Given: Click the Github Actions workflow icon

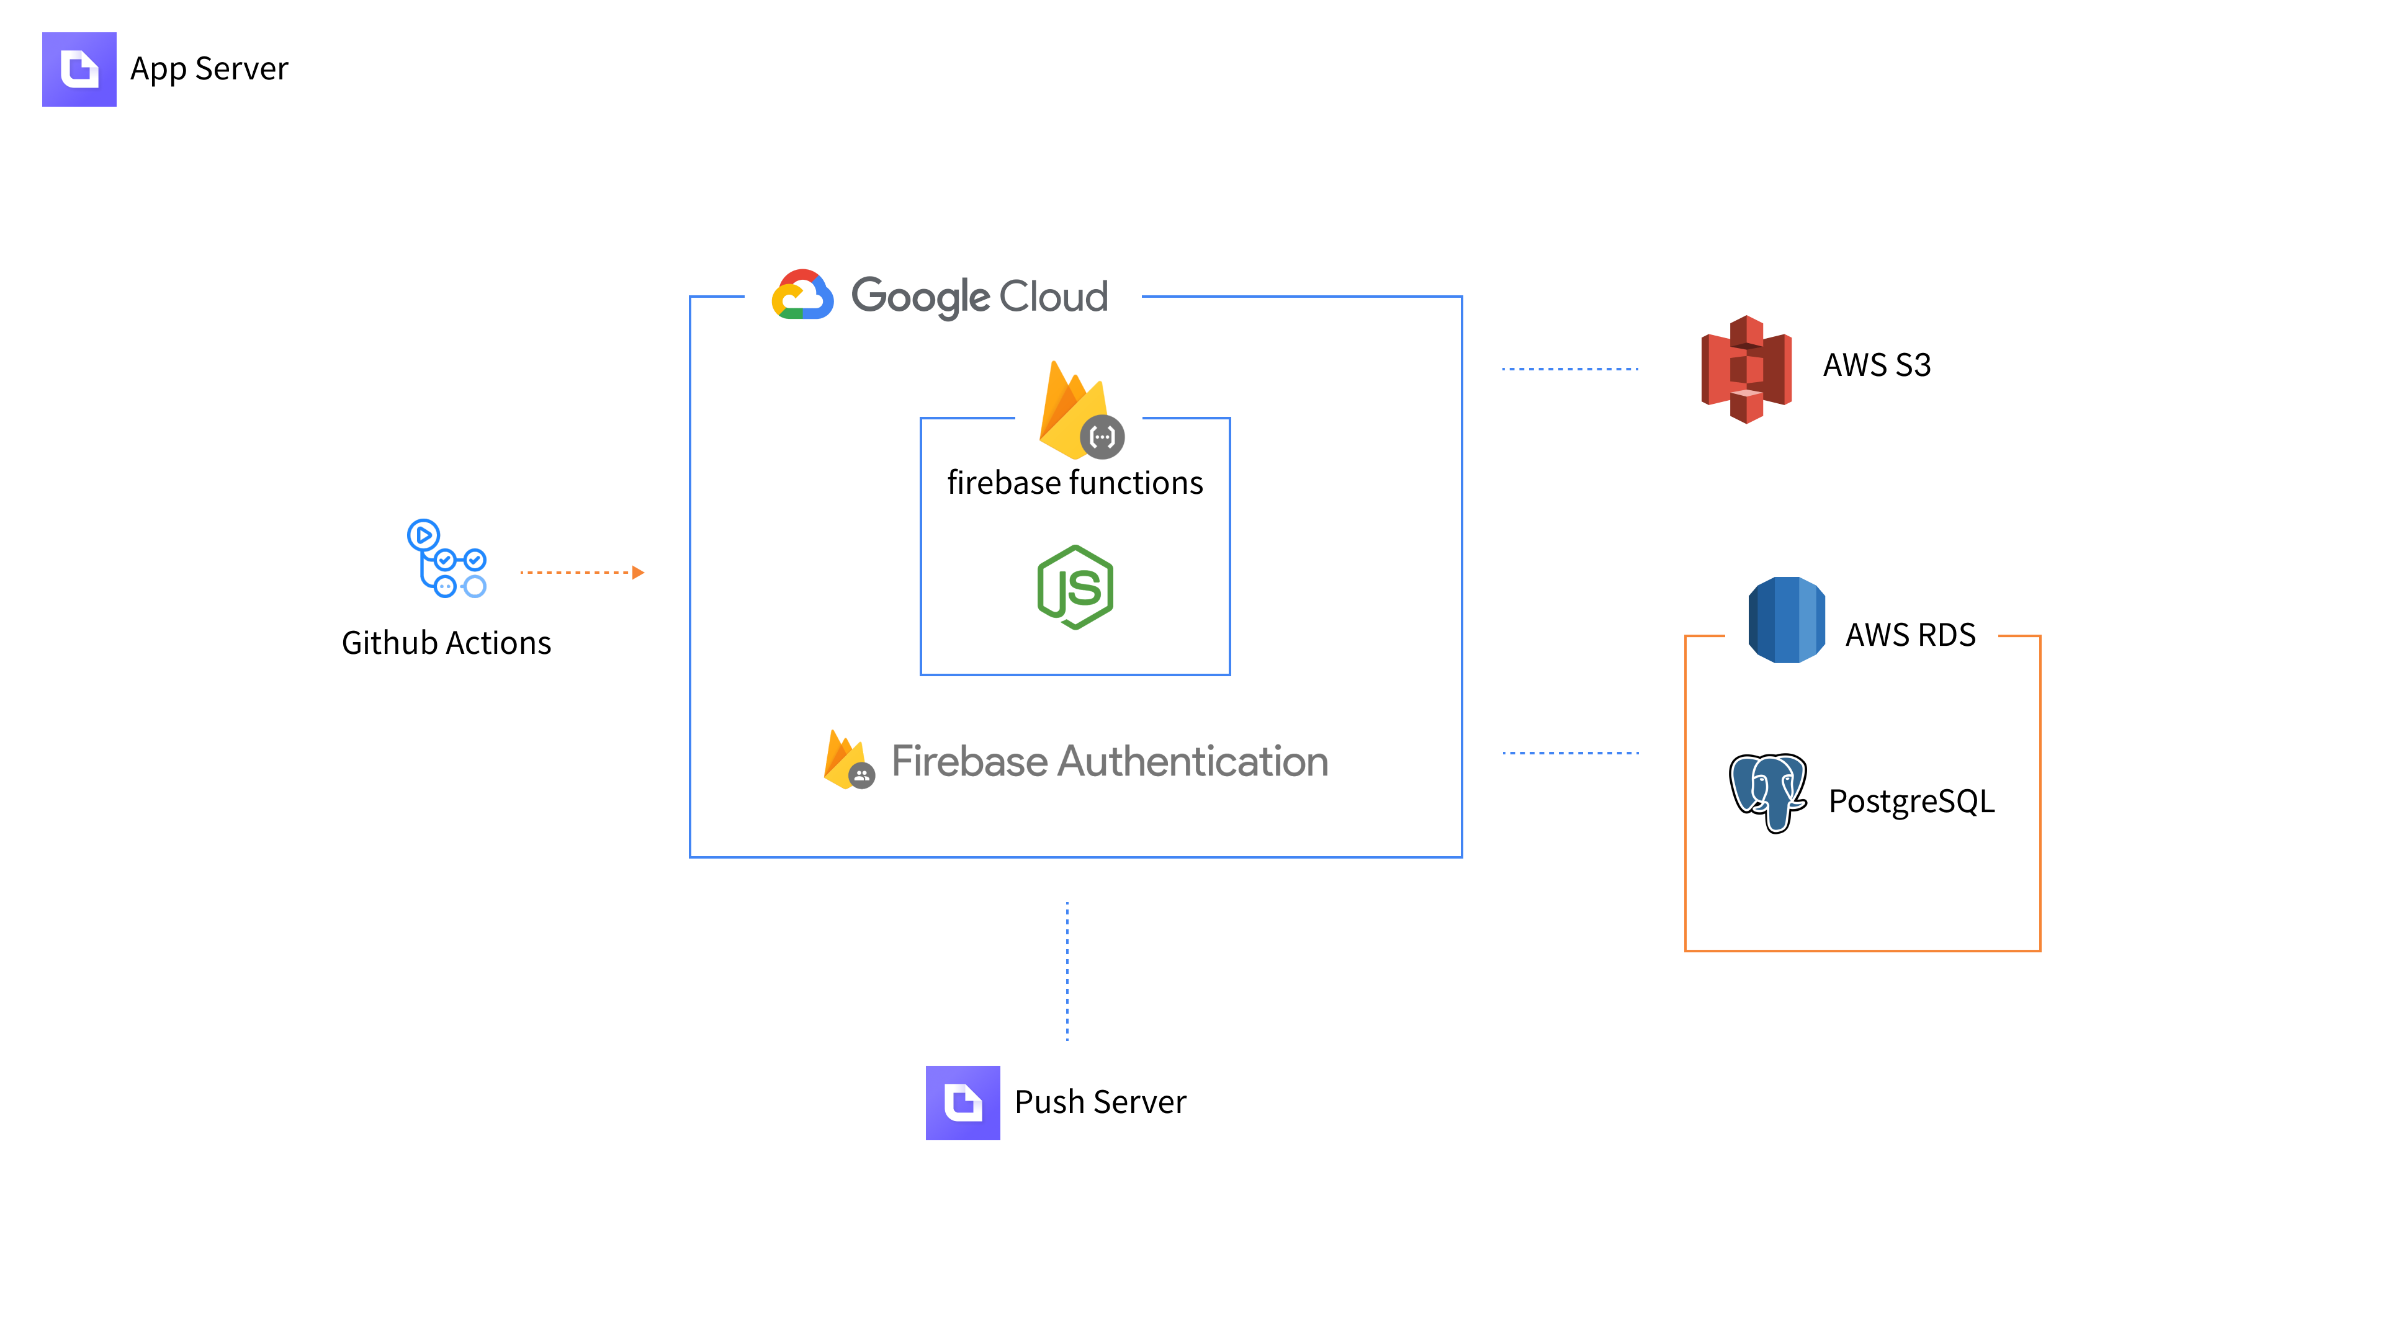Looking at the screenshot, I should click(x=447, y=558).
